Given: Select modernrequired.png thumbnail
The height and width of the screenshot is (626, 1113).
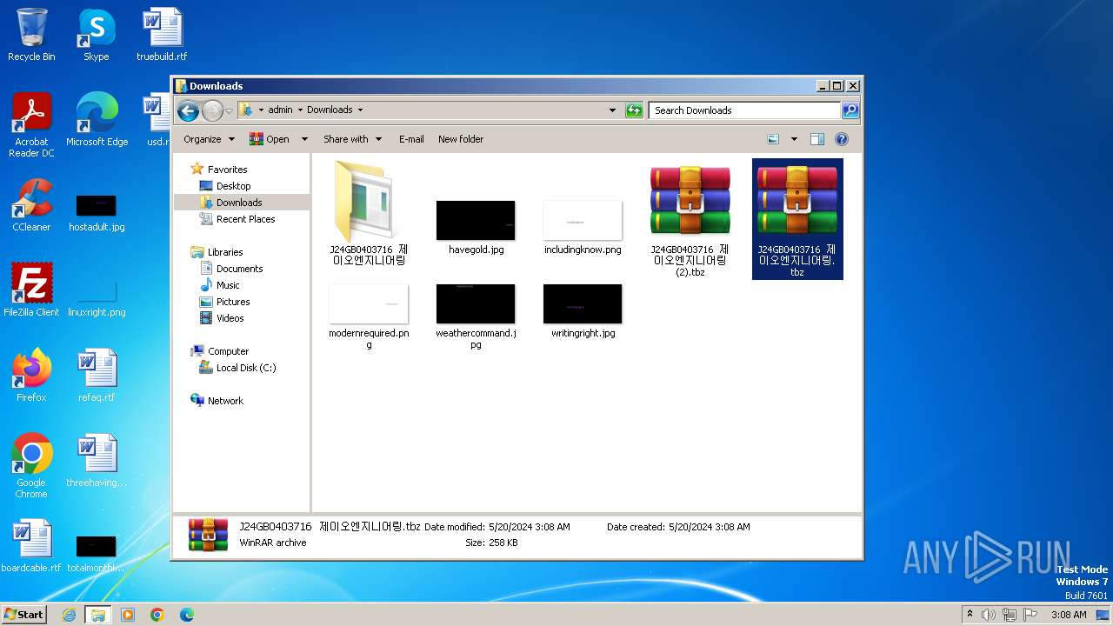Looking at the screenshot, I should [x=369, y=316].
